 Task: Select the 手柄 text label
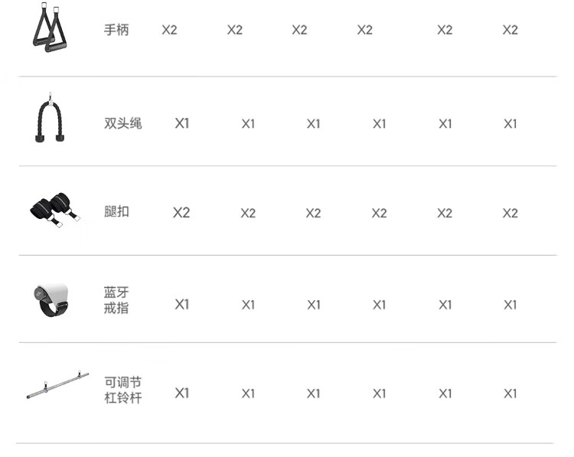pyautogui.click(x=116, y=30)
